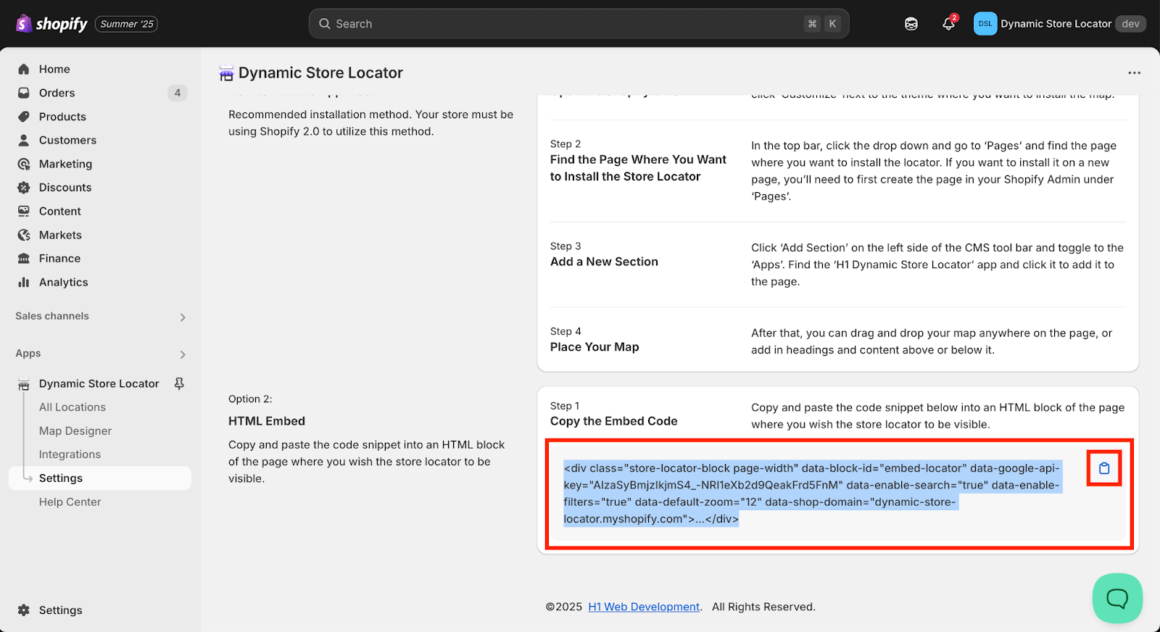Image resolution: width=1160 pixels, height=632 pixels.
Task: Click the dev badge in top bar
Action: click(1131, 24)
